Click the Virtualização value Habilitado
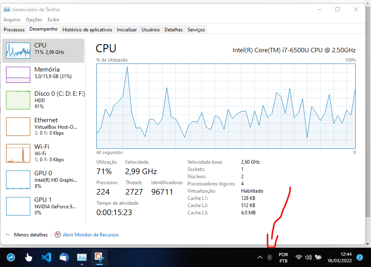 pyautogui.click(x=252, y=191)
